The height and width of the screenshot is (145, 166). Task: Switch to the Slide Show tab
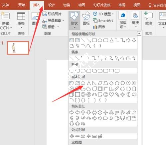click(102, 5)
